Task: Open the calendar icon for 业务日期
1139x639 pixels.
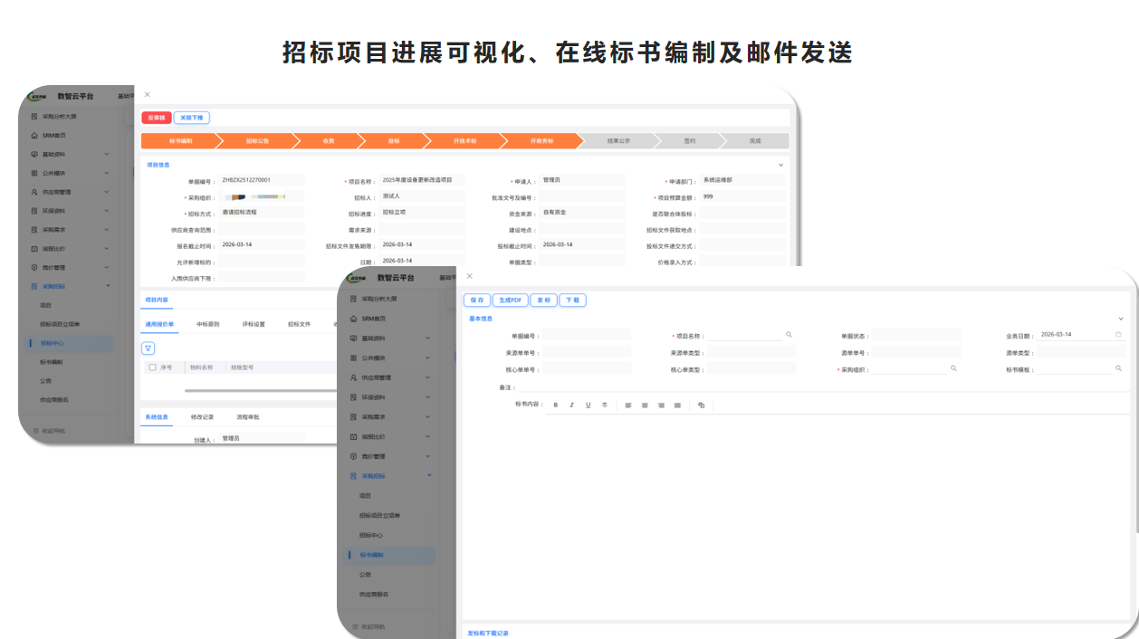Action: click(x=1118, y=334)
